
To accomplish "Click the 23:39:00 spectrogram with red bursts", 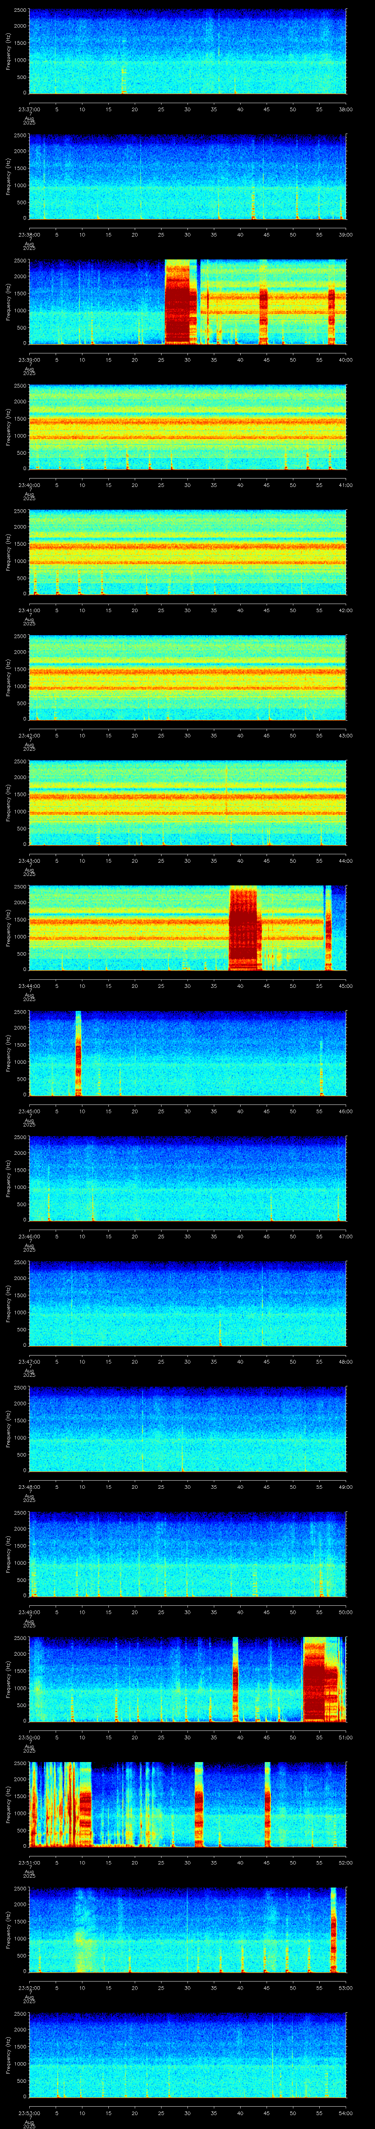I will tap(187, 302).
